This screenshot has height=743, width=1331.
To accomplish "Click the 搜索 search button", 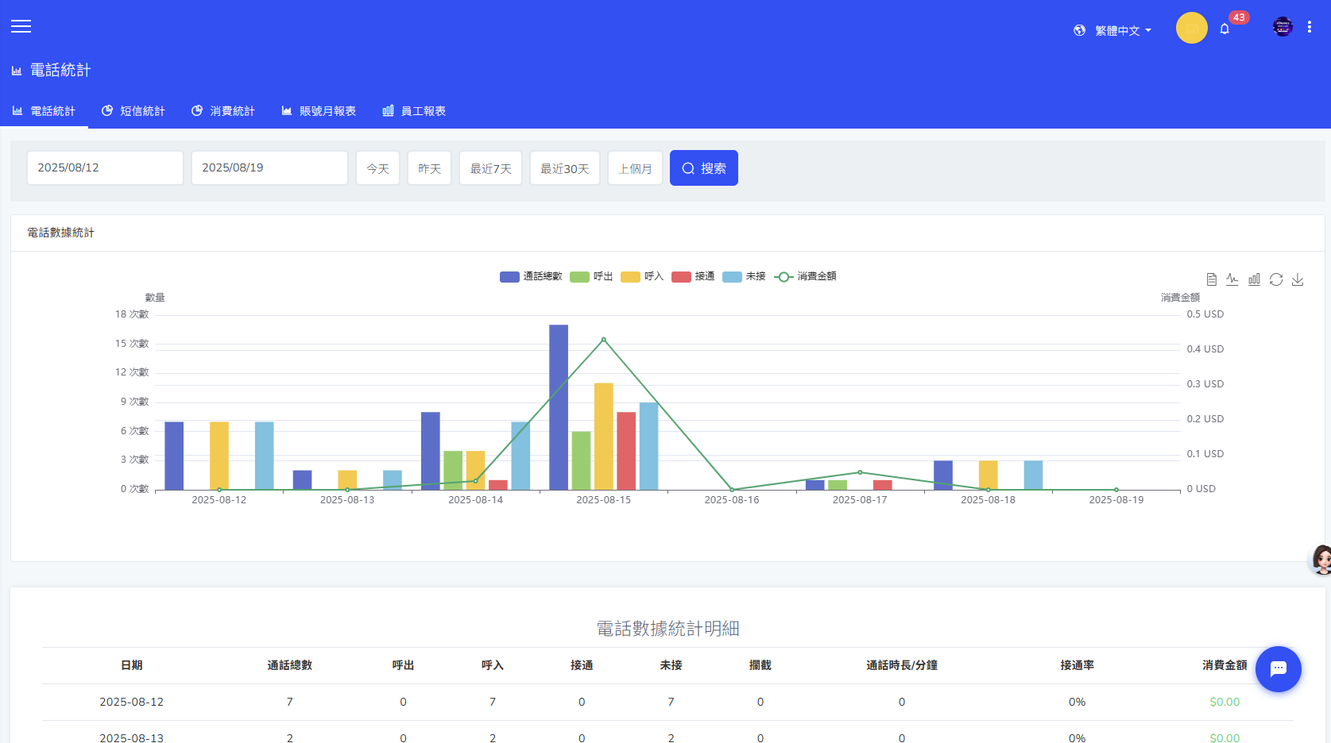I will pos(703,168).
